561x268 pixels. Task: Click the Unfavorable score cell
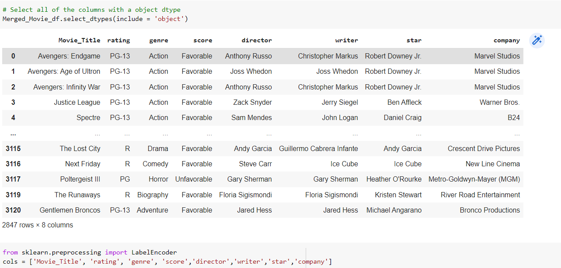point(194,179)
